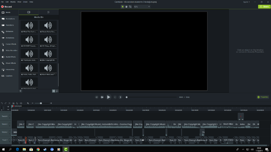Select the pan hand tool
This screenshot has height=152, width=271.
[x=126, y=6]
